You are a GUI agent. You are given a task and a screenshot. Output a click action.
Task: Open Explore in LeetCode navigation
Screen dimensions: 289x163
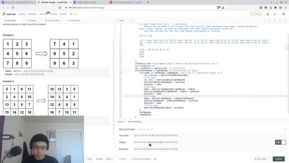point(22,14)
